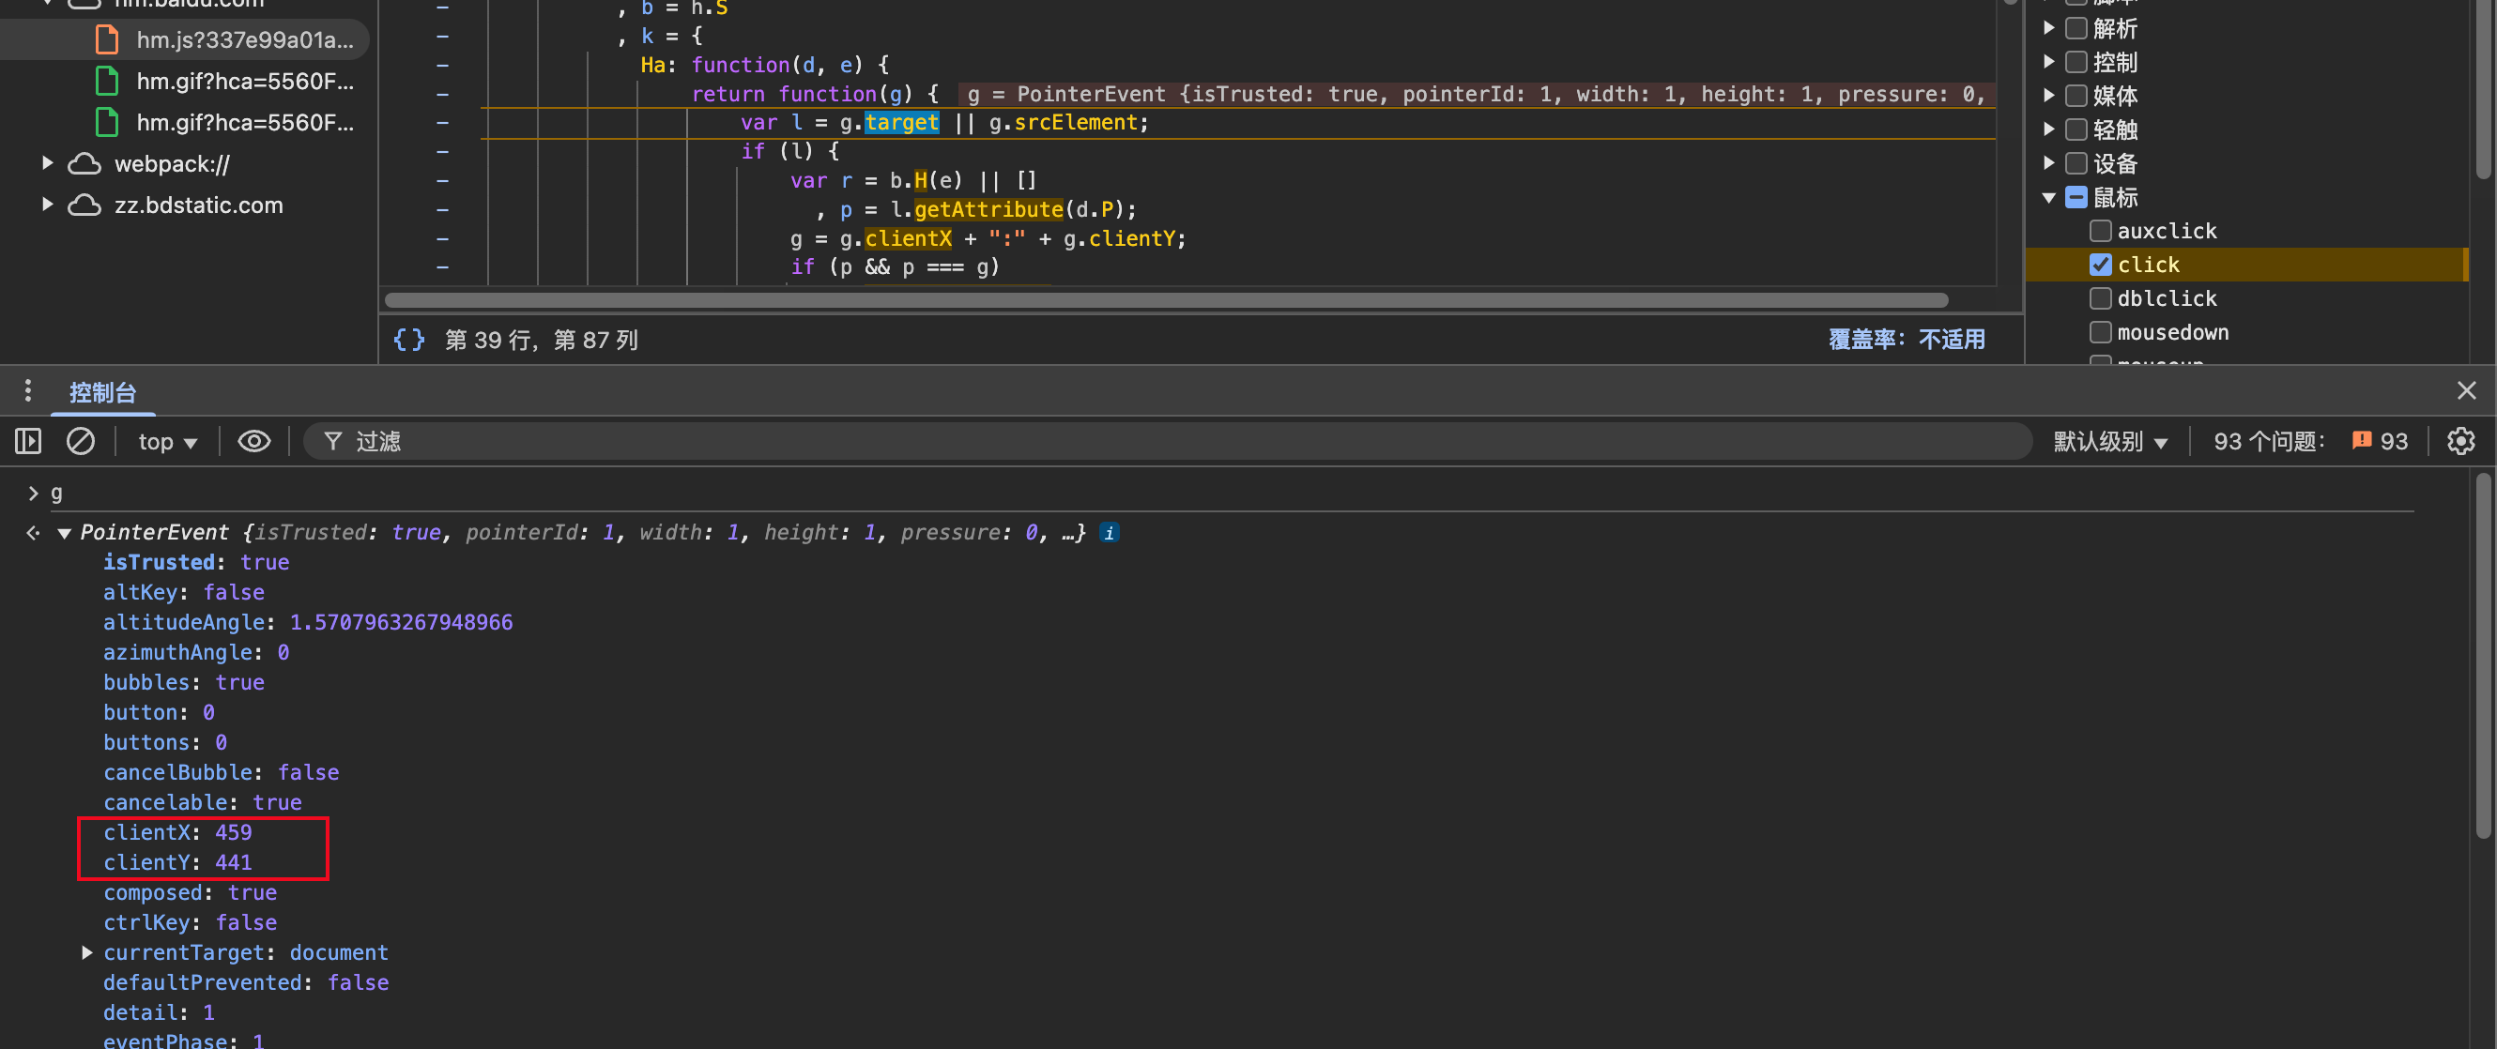Enable the dblclick event breakpoint
This screenshot has width=2497, height=1049.
2100,298
